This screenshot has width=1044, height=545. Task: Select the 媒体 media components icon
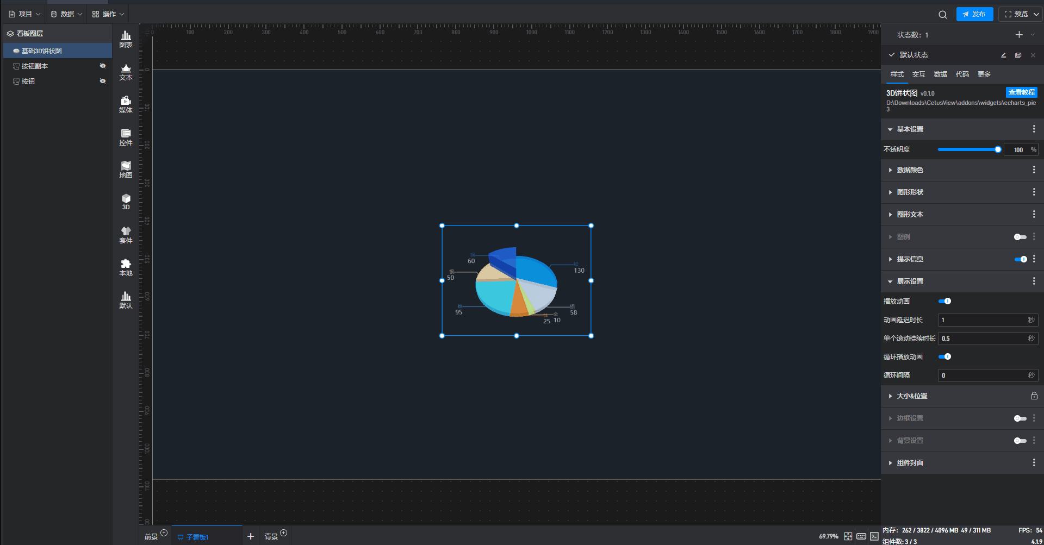126,104
